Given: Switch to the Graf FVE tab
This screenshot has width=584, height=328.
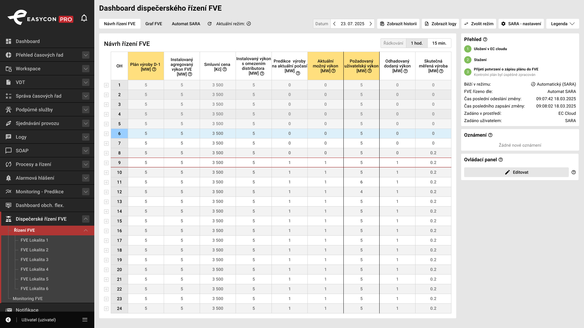Looking at the screenshot, I should click(154, 24).
